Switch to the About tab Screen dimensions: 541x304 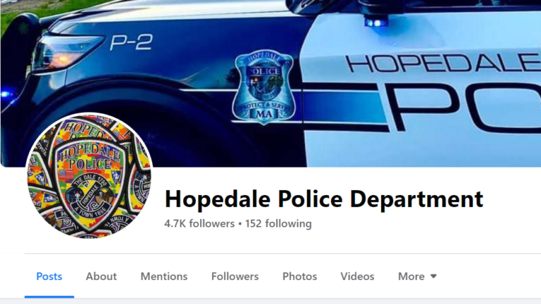pos(101,276)
